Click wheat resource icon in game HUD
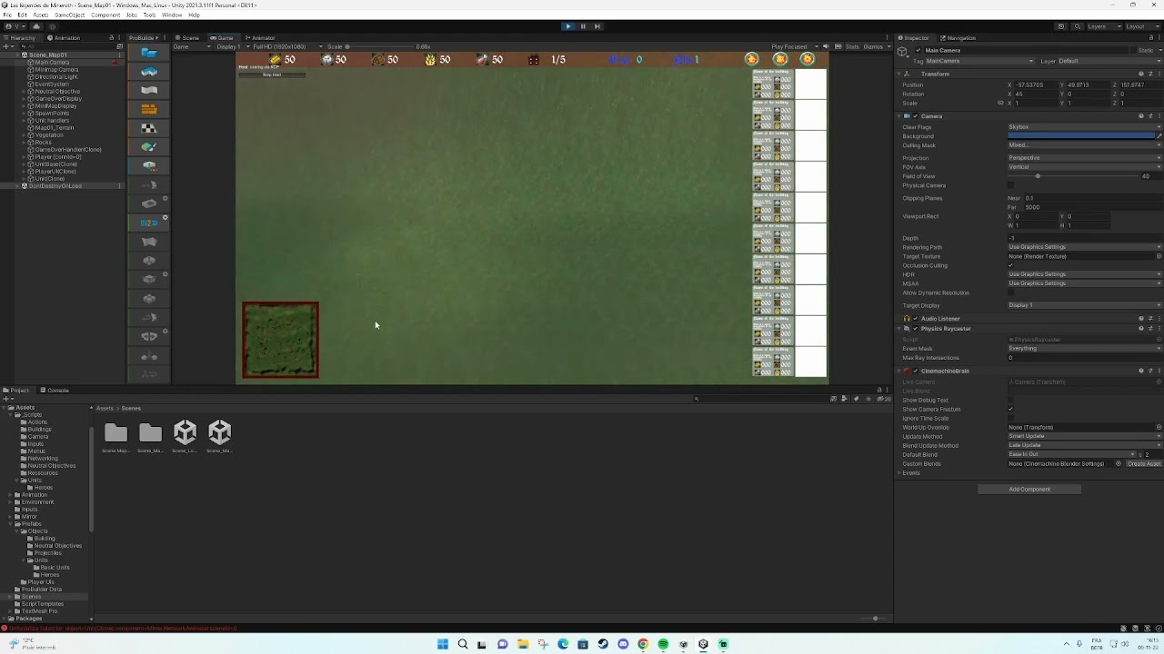Image resolution: width=1164 pixels, height=654 pixels. click(430, 59)
